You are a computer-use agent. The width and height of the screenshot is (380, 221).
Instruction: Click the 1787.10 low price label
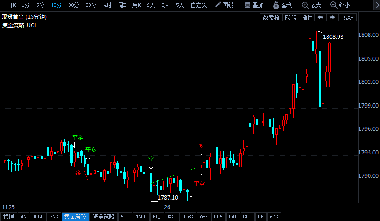coord(168,198)
